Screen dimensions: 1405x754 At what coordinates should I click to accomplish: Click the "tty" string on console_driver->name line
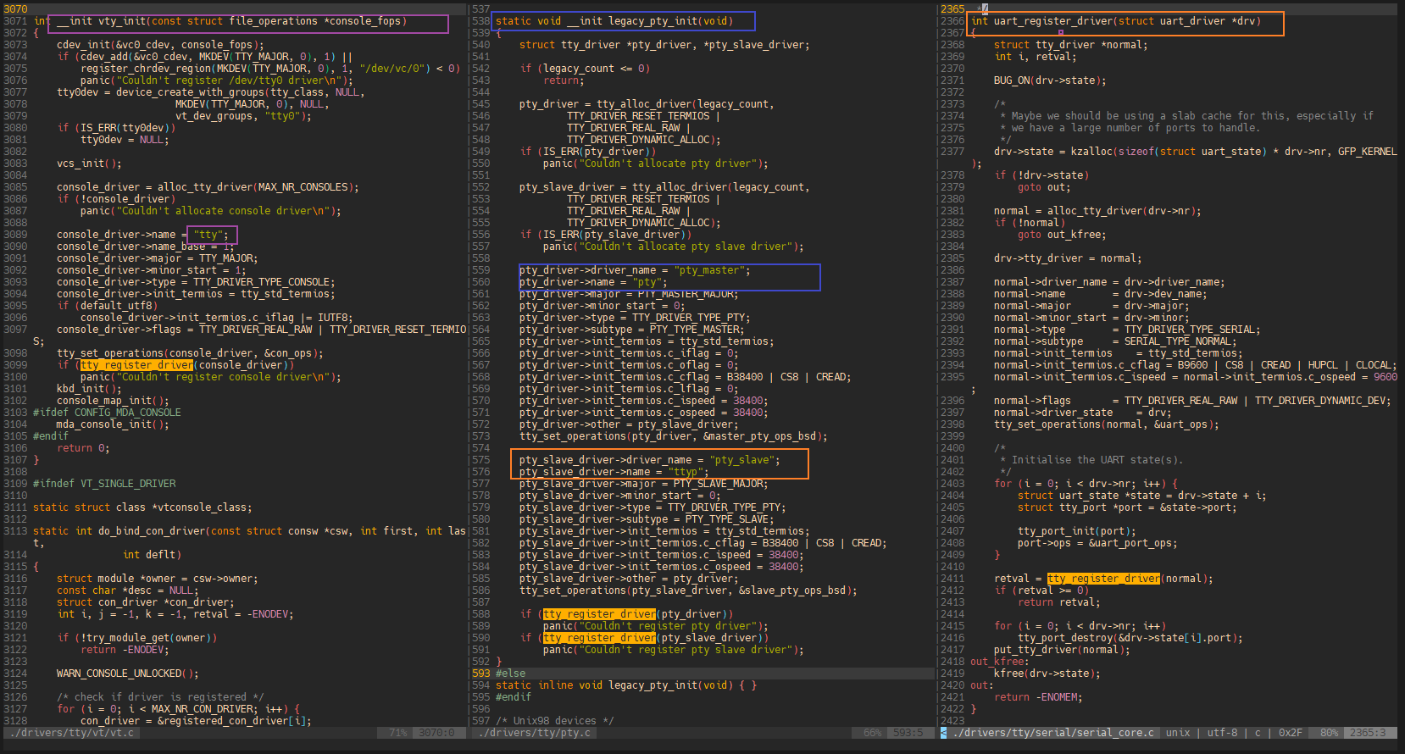(x=208, y=235)
